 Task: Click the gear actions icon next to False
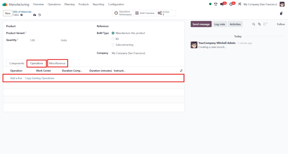coord(21,15)
